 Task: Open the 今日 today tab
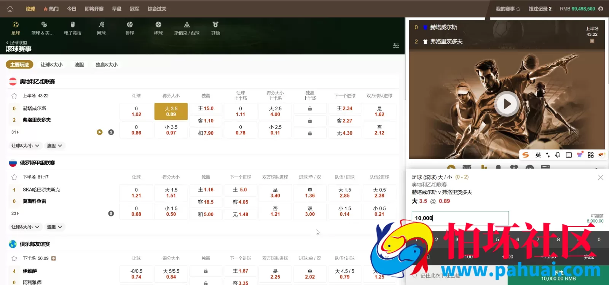pos(72,9)
